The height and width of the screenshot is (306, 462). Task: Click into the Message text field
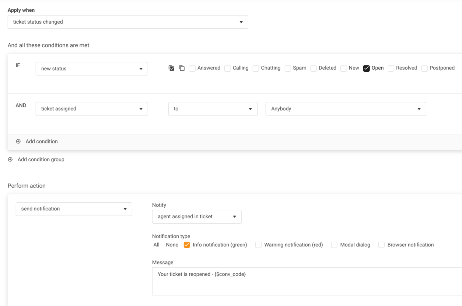(306, 281)
